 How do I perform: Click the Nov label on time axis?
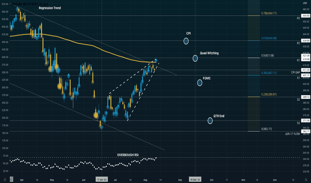(243, 180)
